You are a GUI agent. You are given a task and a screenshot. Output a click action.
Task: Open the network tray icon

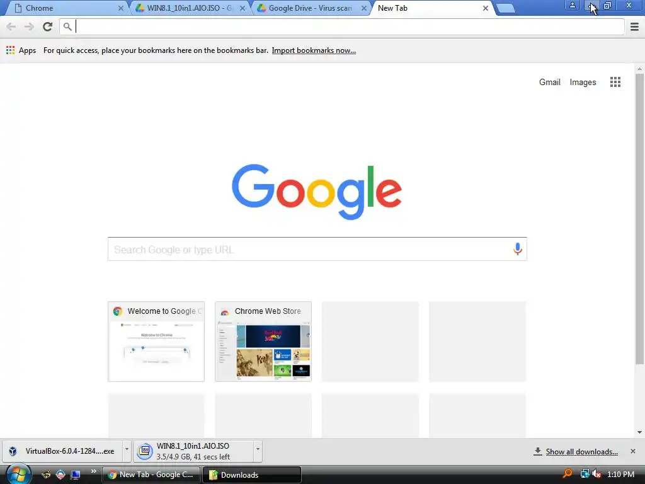[585, 474]
